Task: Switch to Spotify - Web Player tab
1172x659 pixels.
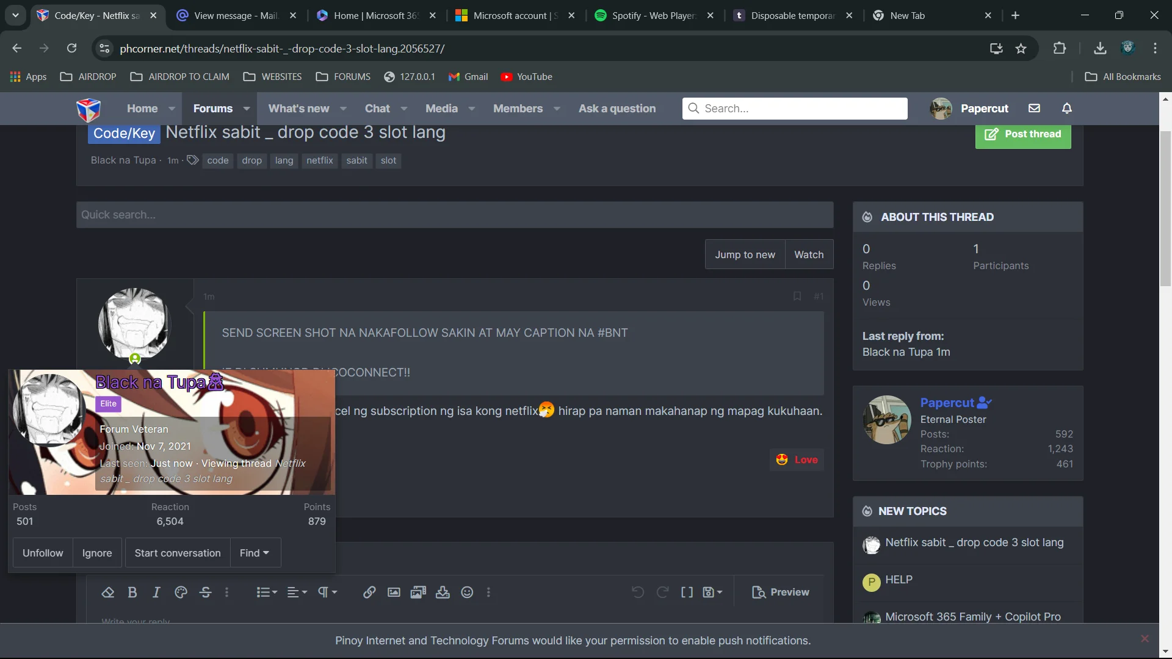Action: coord(654,15)
